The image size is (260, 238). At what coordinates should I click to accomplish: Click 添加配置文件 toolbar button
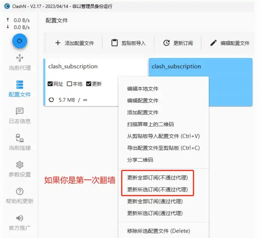[x=74, y=43]
